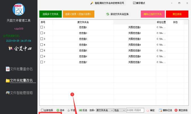This screenshot has width=191, height=114.
Task: Click the cell 天图悠悠鱼2
Action: 134,33
